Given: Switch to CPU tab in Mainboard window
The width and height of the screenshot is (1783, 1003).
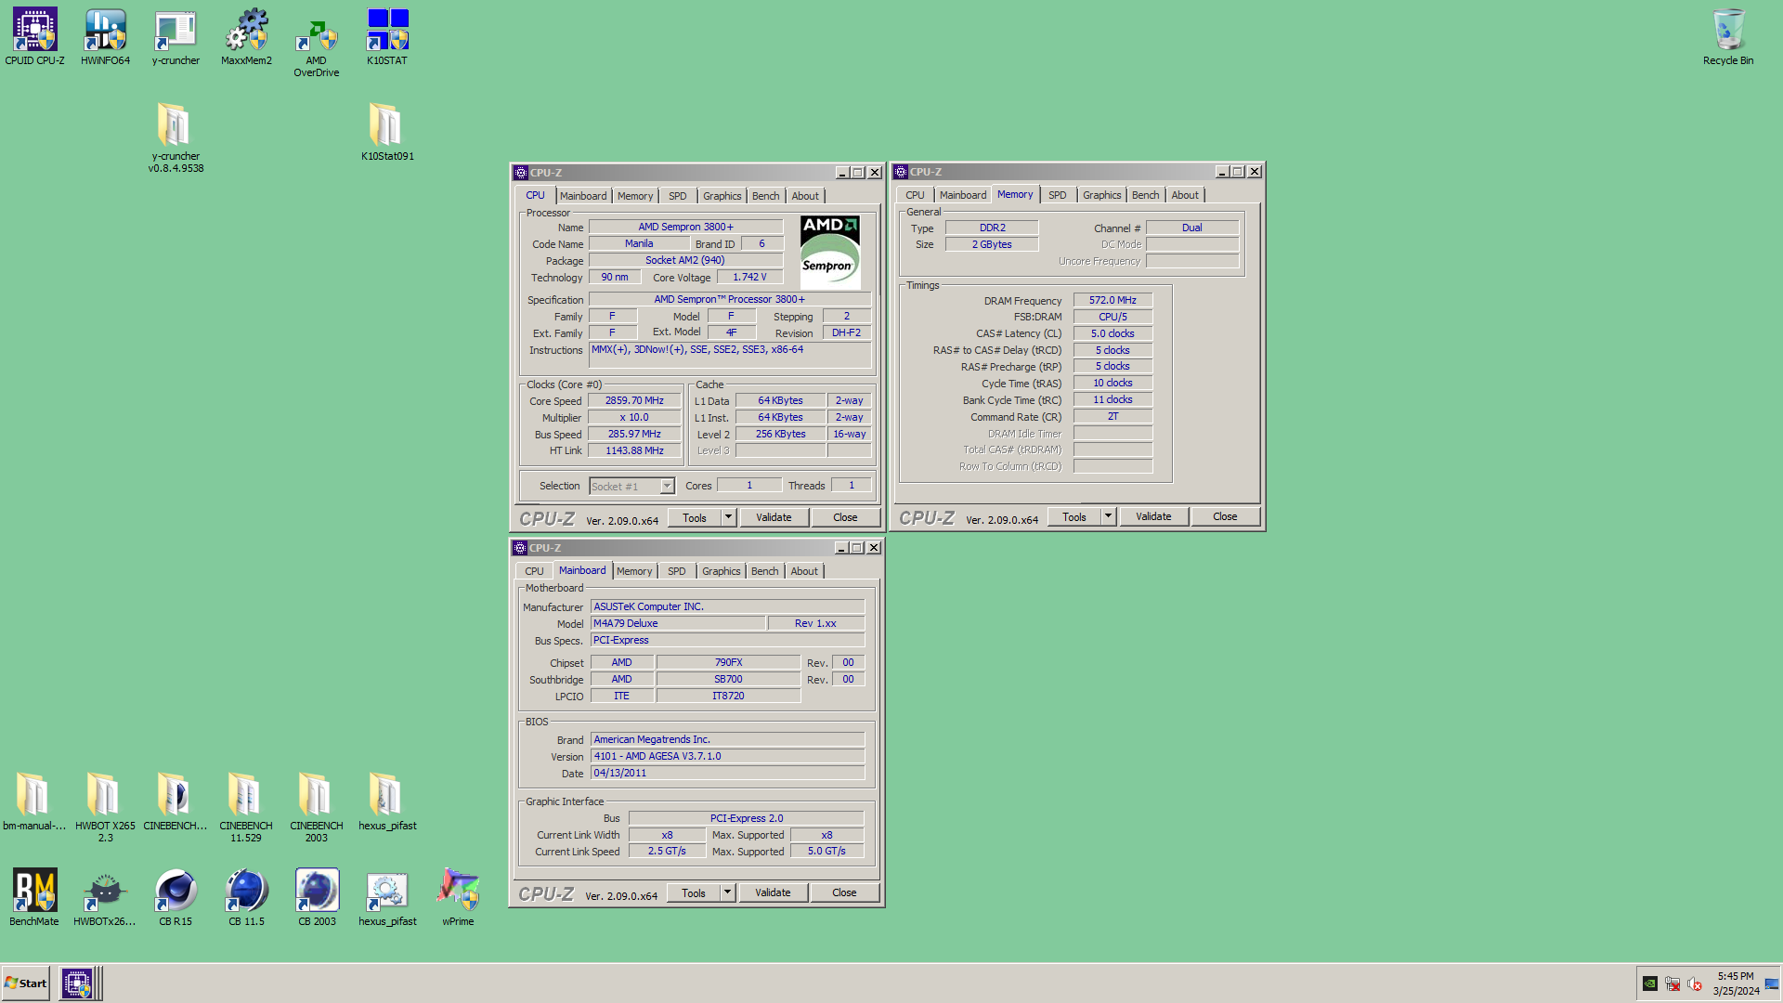Looking at the screenshot, I should [534, 571].
